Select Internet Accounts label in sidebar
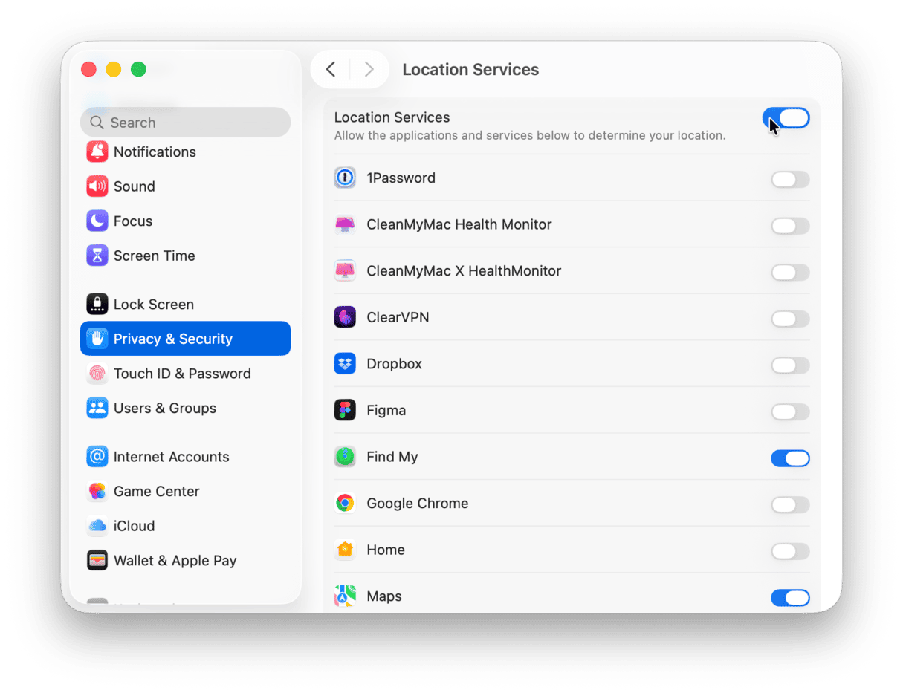 (x=172, y=457)
